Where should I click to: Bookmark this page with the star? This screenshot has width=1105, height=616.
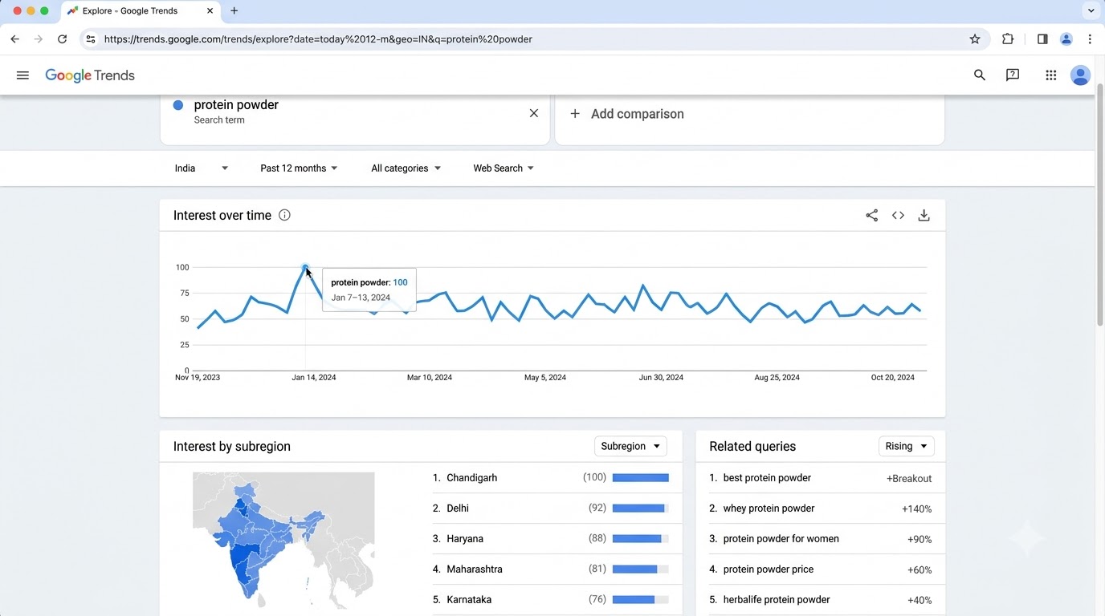pyautogui.click(x=975, y=38)
